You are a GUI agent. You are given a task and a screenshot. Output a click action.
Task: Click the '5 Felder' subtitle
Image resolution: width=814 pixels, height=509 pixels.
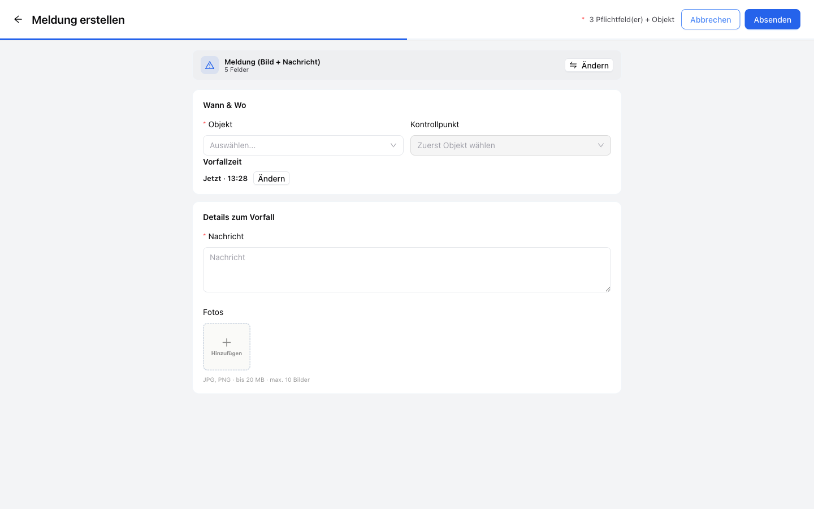pyautogui.click(x=236, y=70)
